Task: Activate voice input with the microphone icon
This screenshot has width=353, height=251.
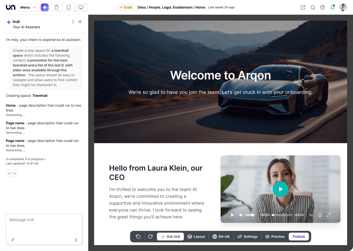Action: (76, 240)
